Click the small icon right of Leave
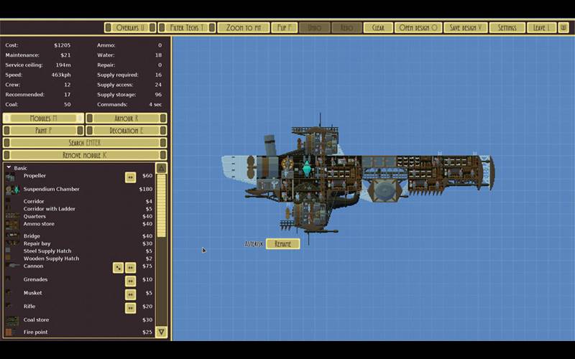Viewport: 575px width, 359px height. pos(563,27)
